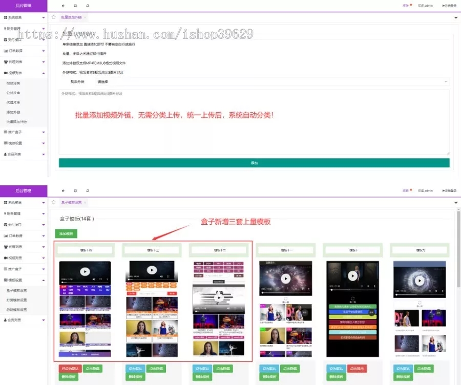Click the wide teal 添加 submit button
The image size is (461, 385).
(254, 163)
